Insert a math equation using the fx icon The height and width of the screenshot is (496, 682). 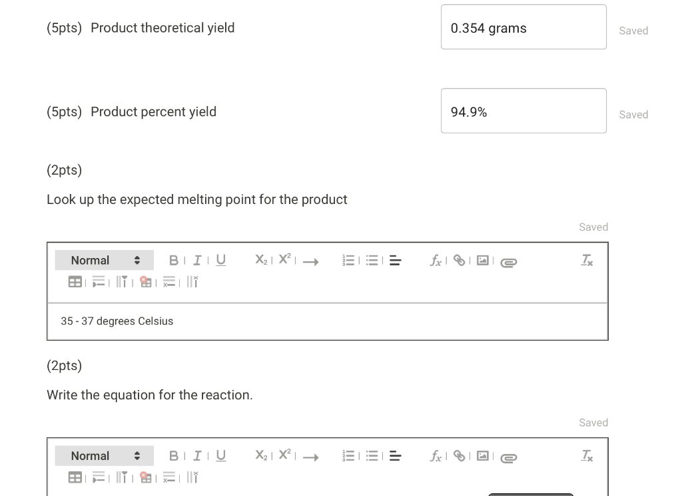point(436,261)
